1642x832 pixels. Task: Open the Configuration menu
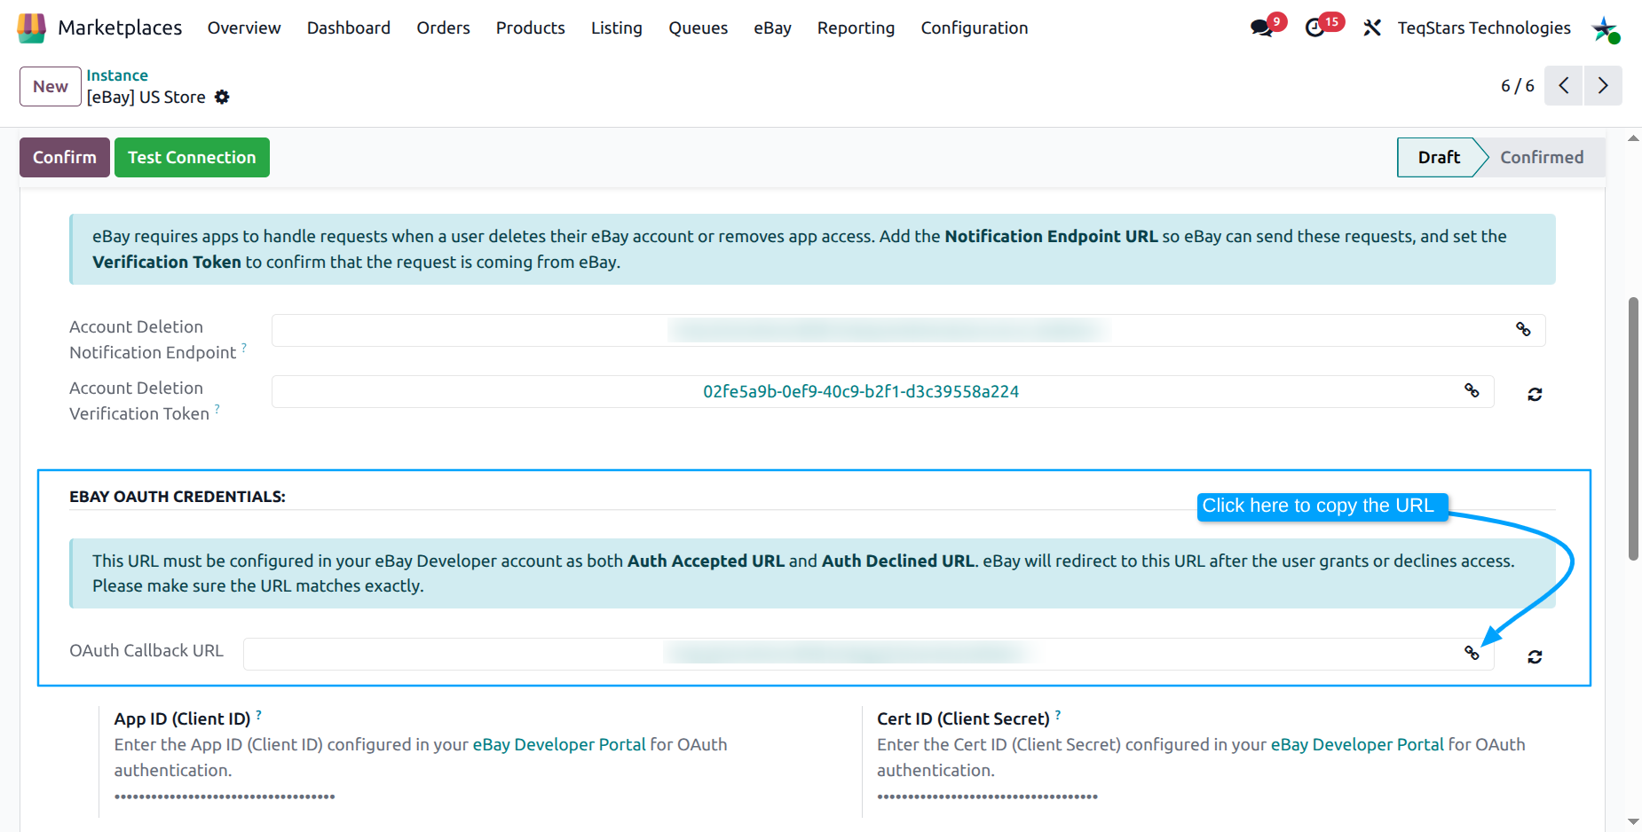[975, 27]
